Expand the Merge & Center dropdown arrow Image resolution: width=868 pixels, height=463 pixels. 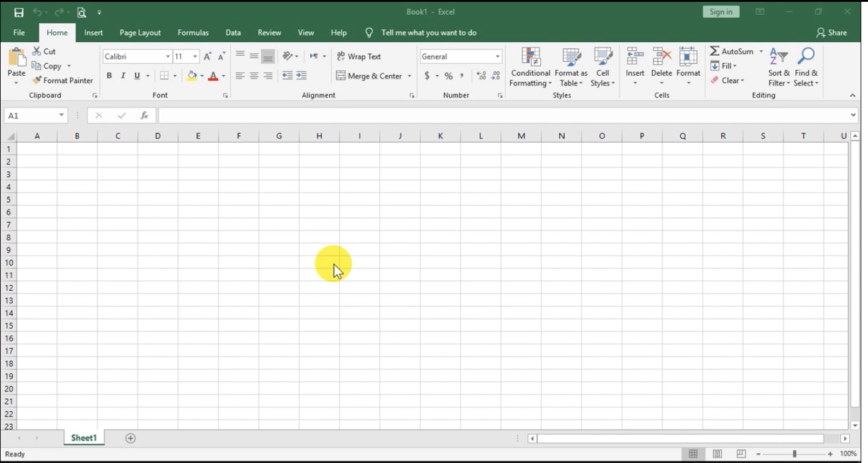point(409,76)
